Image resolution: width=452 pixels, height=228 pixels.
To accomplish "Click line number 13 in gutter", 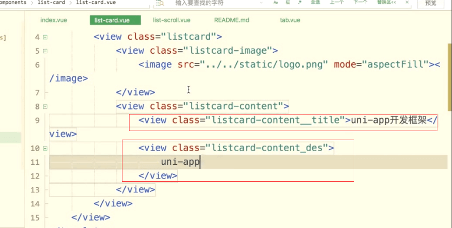I will [35, 190].
